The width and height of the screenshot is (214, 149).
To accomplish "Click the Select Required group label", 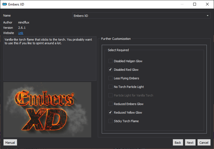I will pos(118,50).
